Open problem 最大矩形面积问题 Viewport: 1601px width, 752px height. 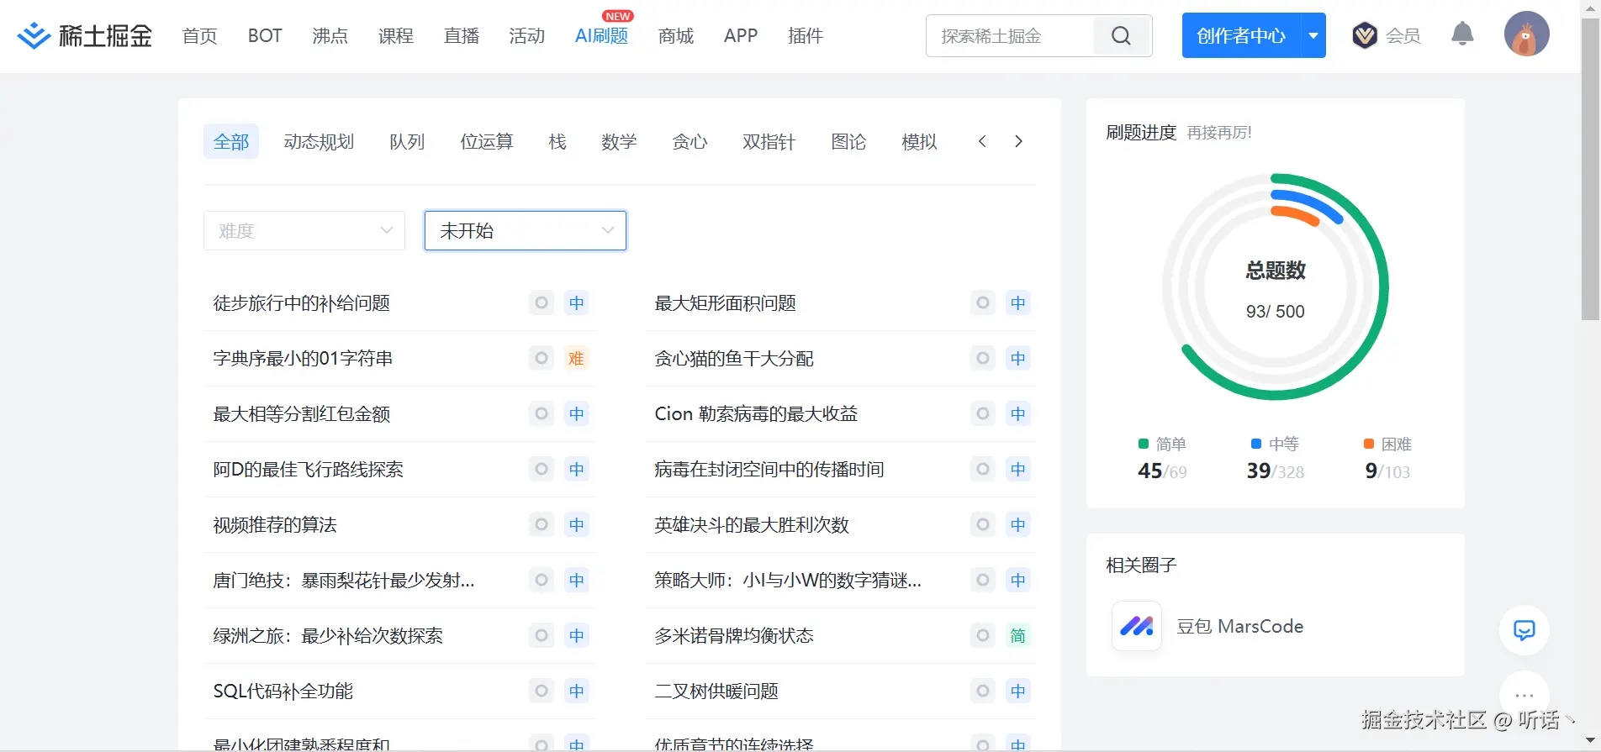point(726,302)
